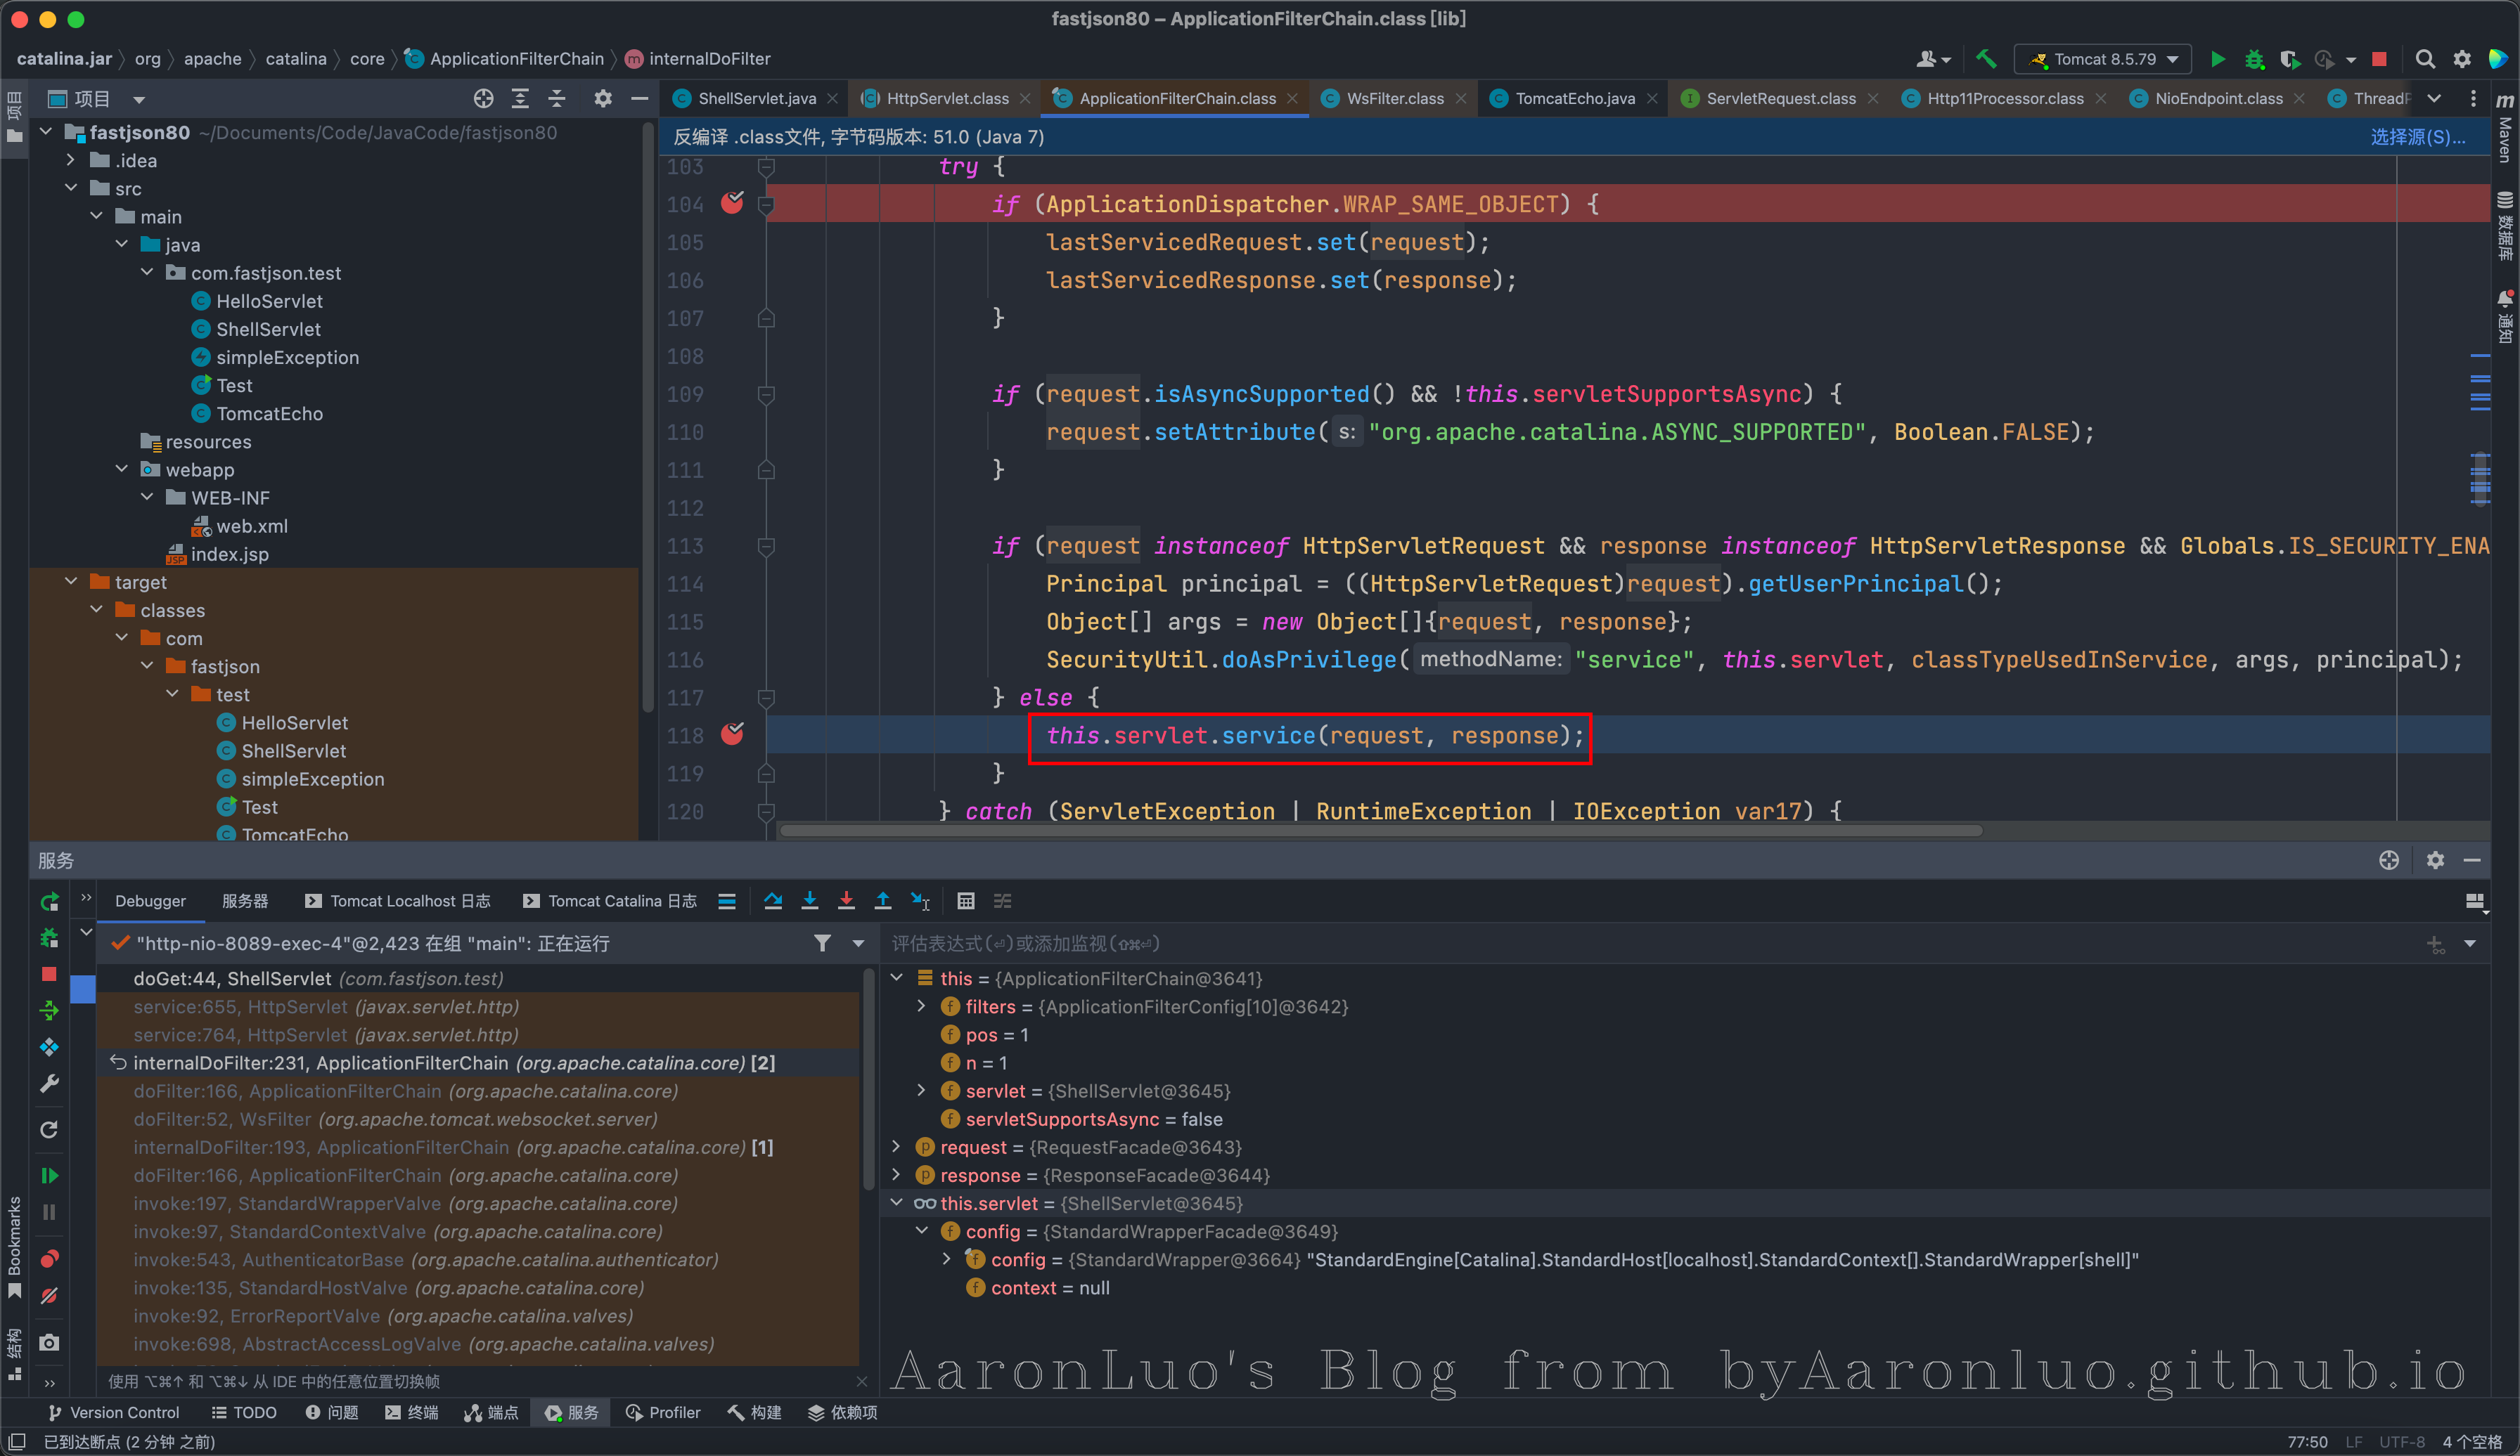This screenshot has width=2520, height=1456.
Task: Pause program icon in services sidebar
Action: [49, 1212]
